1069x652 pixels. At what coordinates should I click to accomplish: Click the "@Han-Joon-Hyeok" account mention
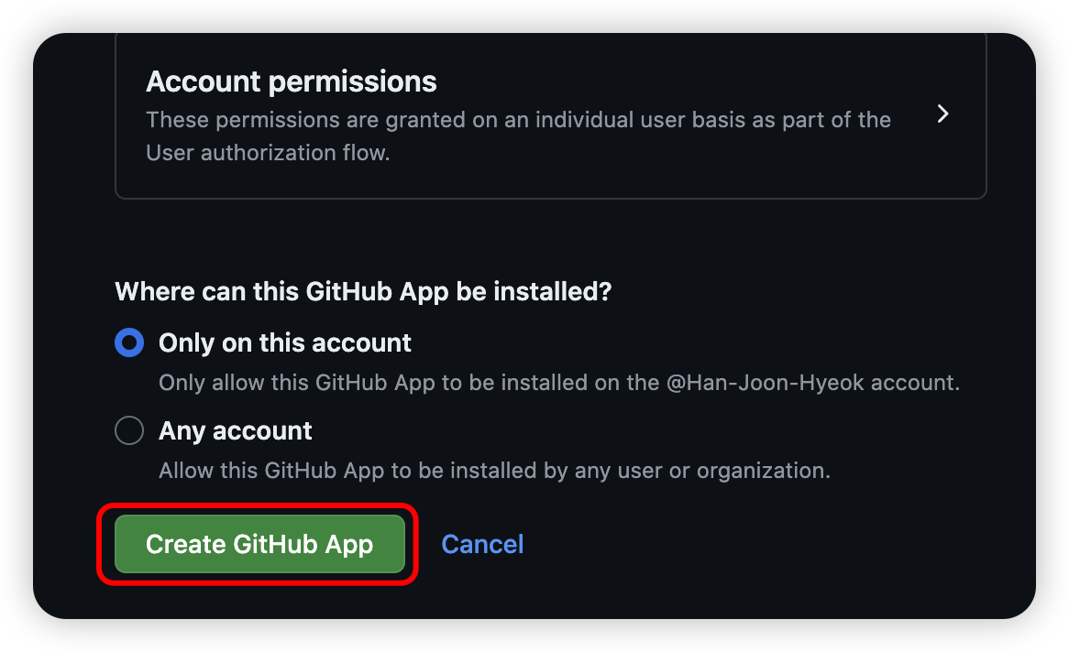click(766, 383)
